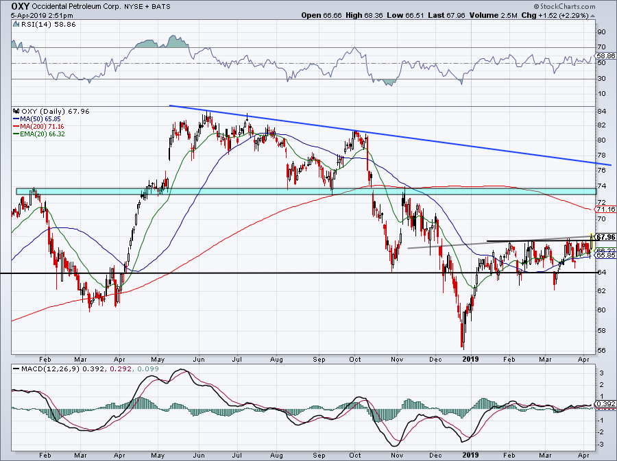Viewport: 617px width, 461px height.
Task: Click the up-arrow icon beside Chg percentage
Action: (593, 16)
